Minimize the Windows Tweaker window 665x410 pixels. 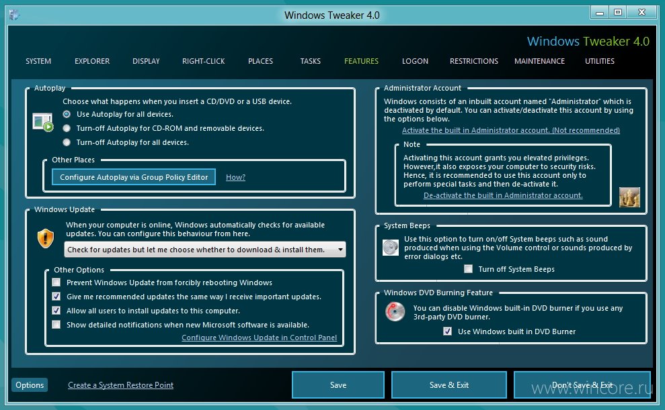click(x=599, y=12)
